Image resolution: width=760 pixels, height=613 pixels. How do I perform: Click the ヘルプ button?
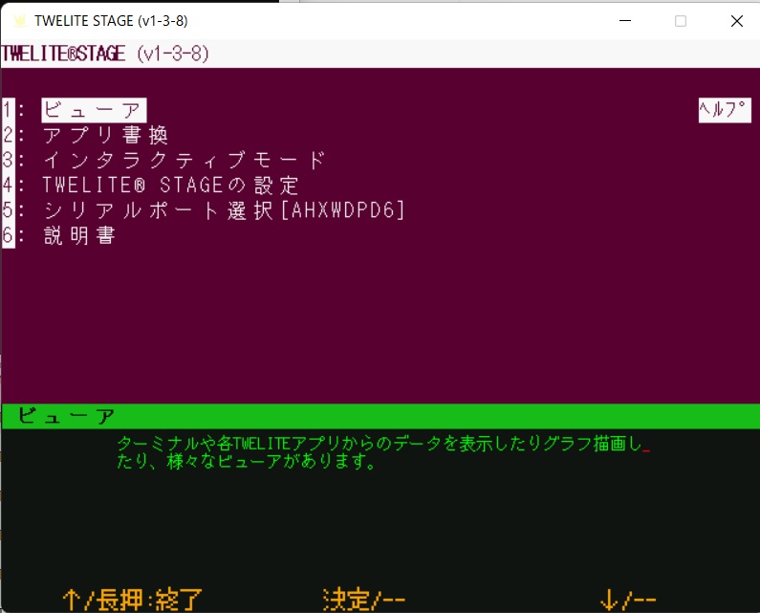pyautogui.click(x=725, y=110)
